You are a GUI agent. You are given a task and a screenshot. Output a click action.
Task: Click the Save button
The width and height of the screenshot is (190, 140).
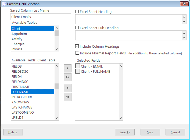click(150, 132)
